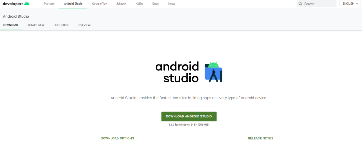Screen dimensions: 362x156
Task: Click the Android Studio logo image
Action: tap(189, 72)
